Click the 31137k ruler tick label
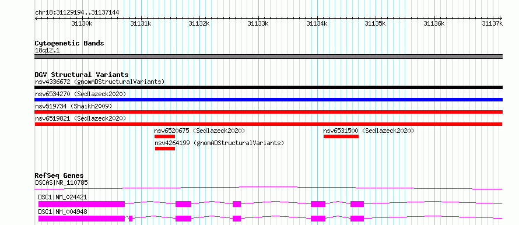 click(492, 23)
